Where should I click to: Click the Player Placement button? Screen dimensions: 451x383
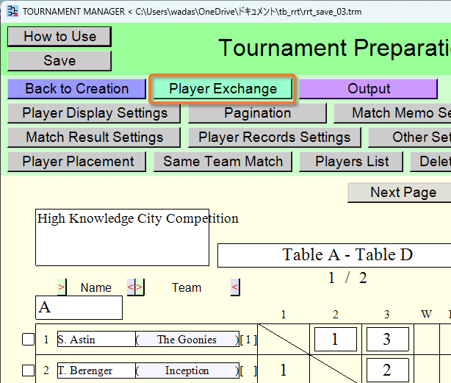(77, 162)
